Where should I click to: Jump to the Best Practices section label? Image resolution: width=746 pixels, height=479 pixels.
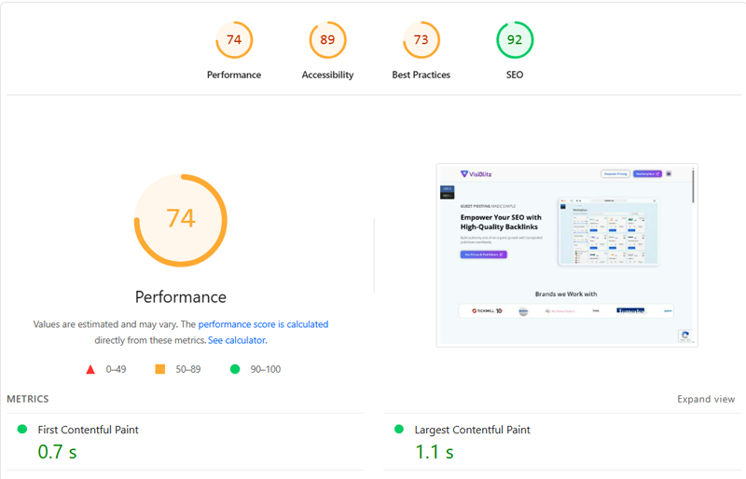(x=421, y=75)
